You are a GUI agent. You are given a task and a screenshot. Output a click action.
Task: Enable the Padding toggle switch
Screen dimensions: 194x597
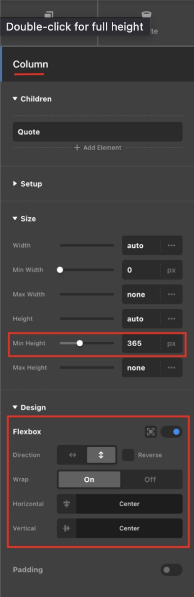click(x=171, y=570)
